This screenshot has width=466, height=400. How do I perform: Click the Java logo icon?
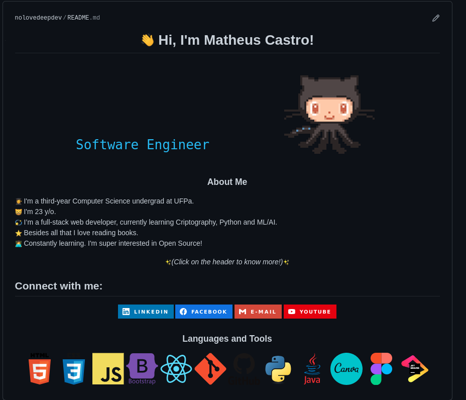pyautogui.click(x=312, y=369)
